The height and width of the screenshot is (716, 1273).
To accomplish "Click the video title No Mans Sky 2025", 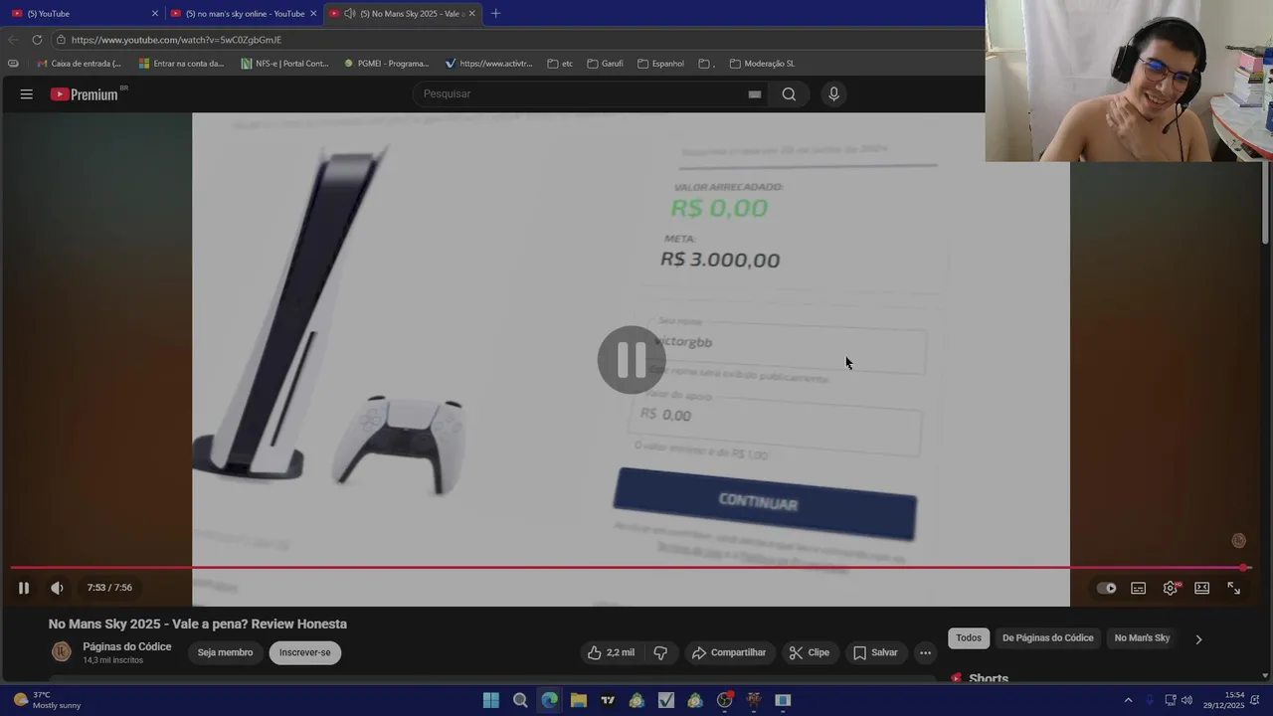I will pyautogui.click(x=198, y=624).
